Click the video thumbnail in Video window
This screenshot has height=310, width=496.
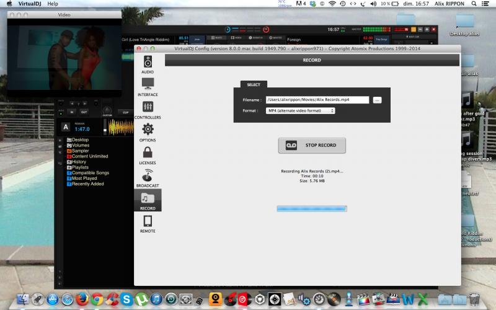click(x=64, y=57)
